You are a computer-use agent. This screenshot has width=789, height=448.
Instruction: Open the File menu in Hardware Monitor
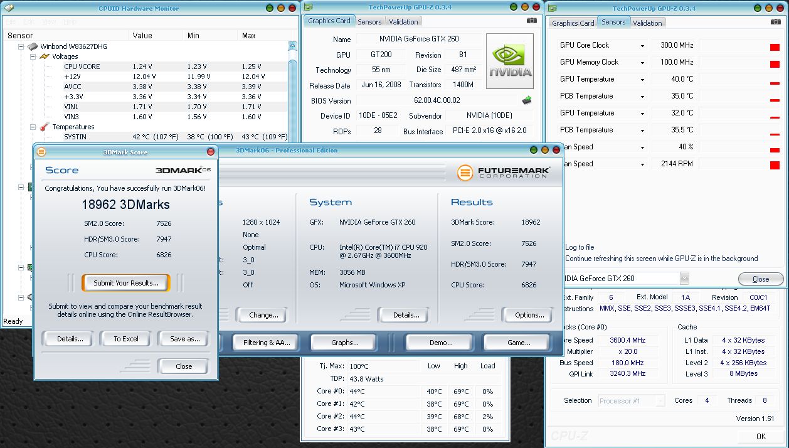[x=11, y=21]
